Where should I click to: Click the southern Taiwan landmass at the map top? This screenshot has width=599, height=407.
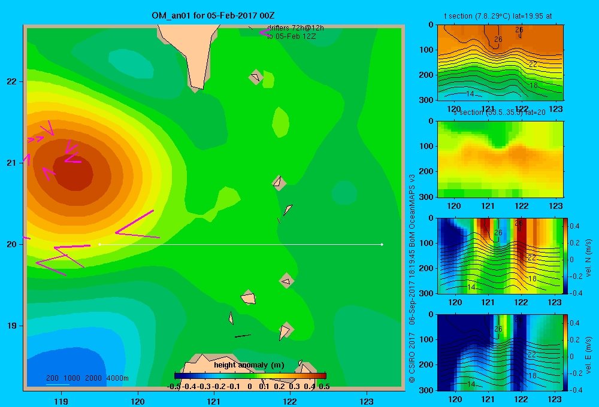point(192,50)
